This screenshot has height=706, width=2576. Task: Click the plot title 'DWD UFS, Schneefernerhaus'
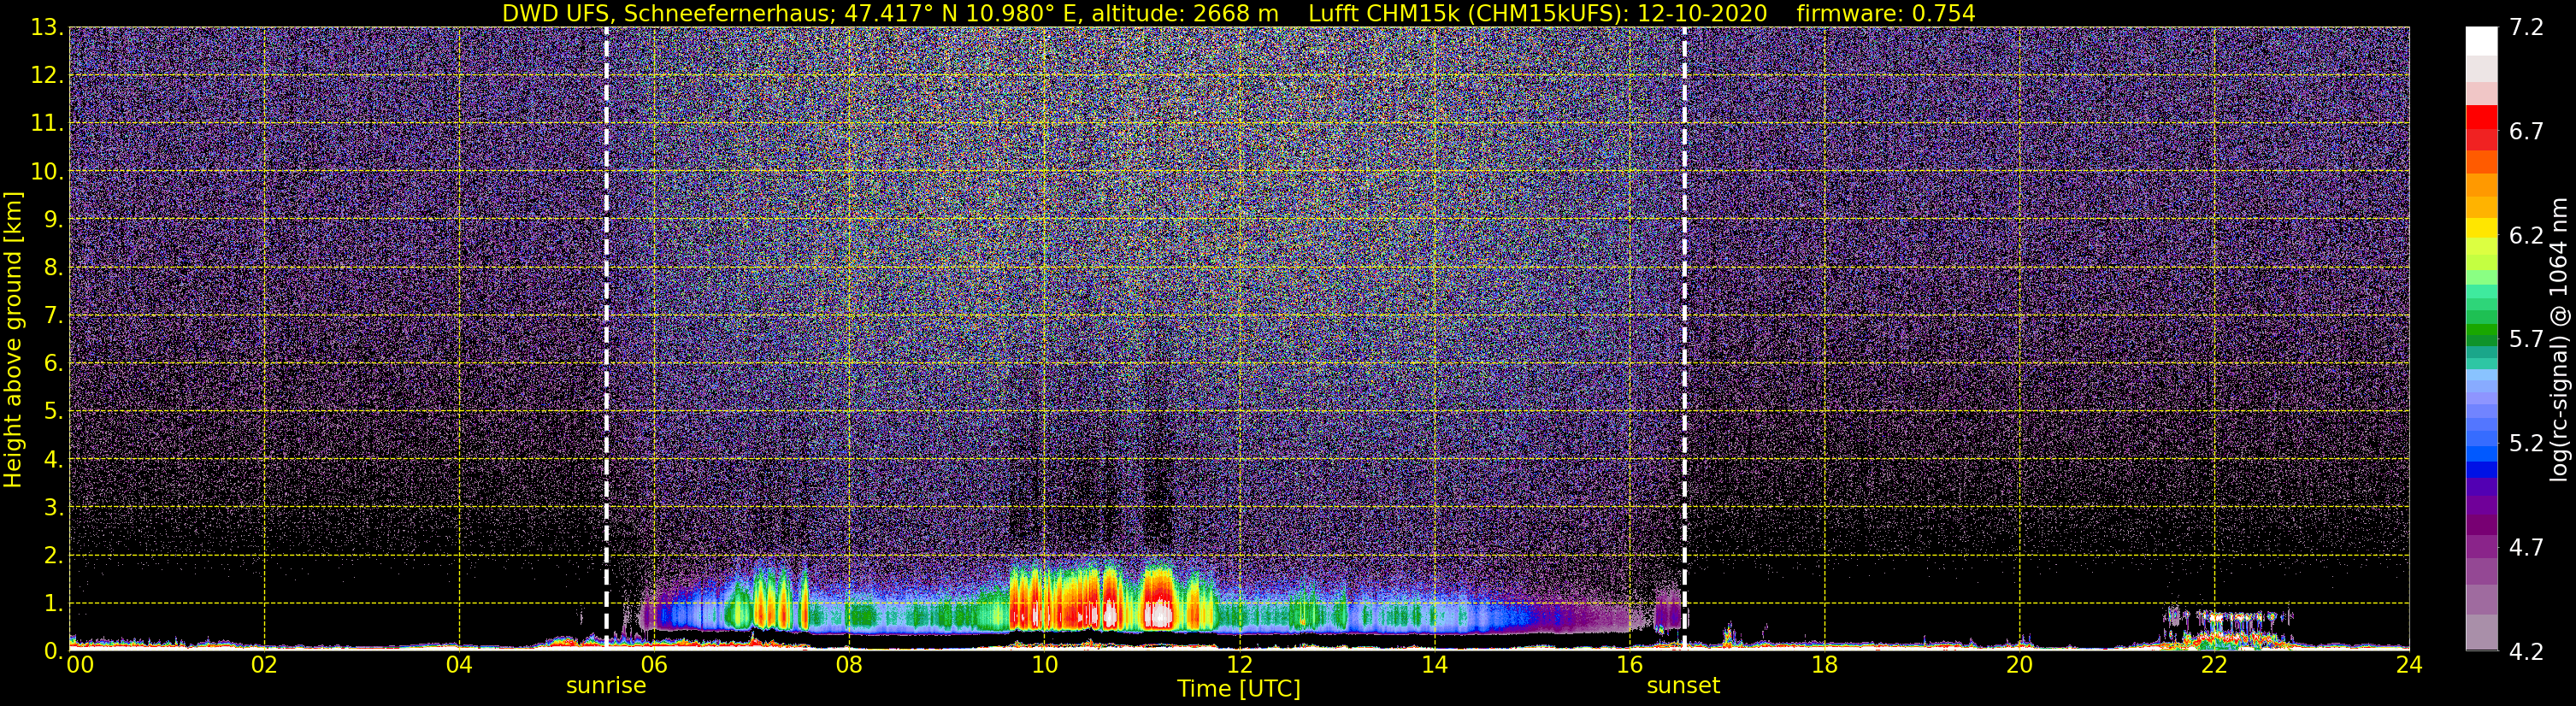pos(667,13)
